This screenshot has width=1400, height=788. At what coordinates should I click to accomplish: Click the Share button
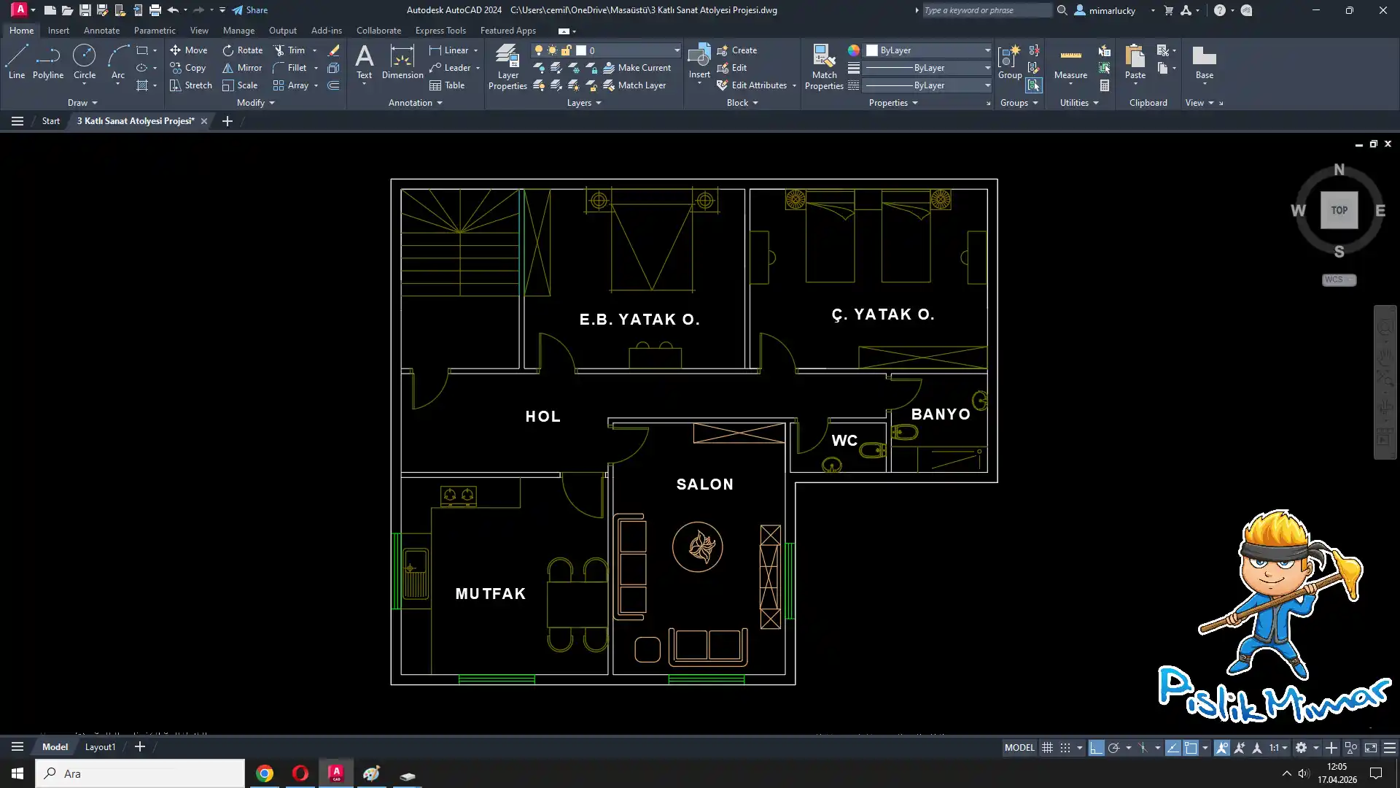tap(249, 10)
